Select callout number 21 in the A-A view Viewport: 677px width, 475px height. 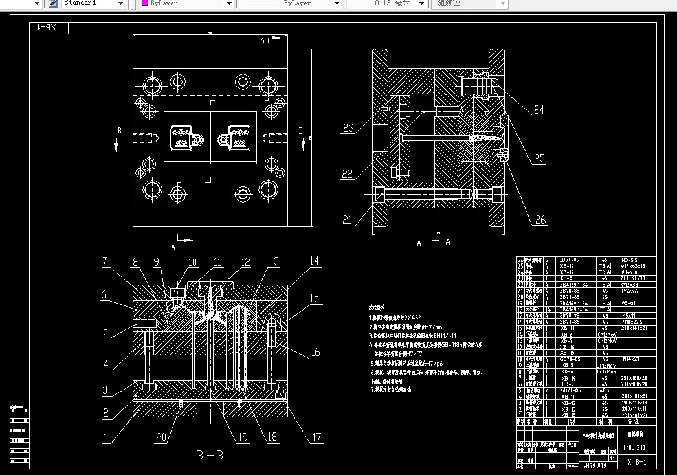347,220
